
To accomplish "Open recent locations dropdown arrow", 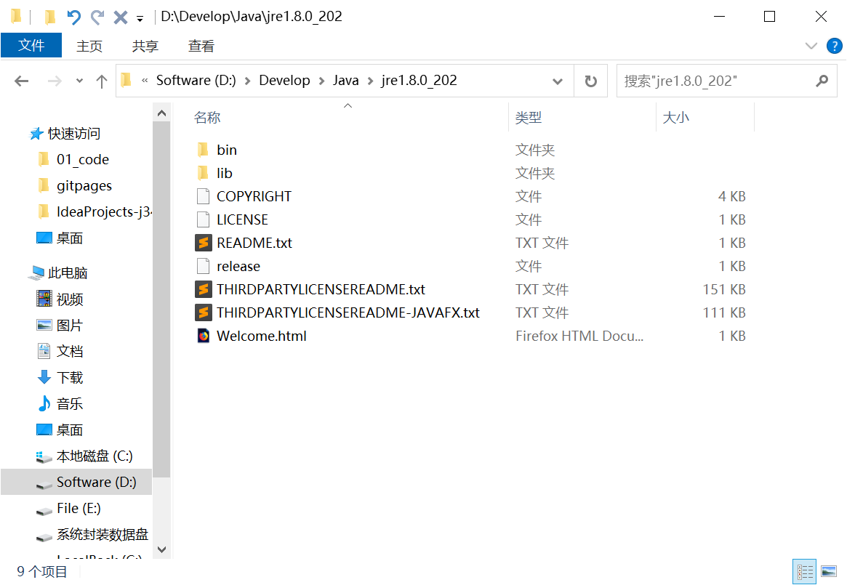I will (x=79, y=81).
